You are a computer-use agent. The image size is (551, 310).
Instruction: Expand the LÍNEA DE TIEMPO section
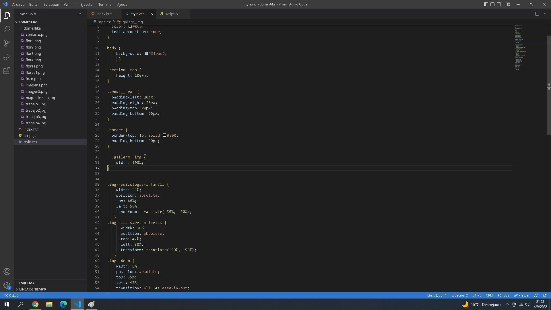coord(32,289)
